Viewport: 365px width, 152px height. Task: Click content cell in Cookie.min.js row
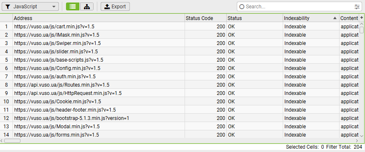coord(349,102)
